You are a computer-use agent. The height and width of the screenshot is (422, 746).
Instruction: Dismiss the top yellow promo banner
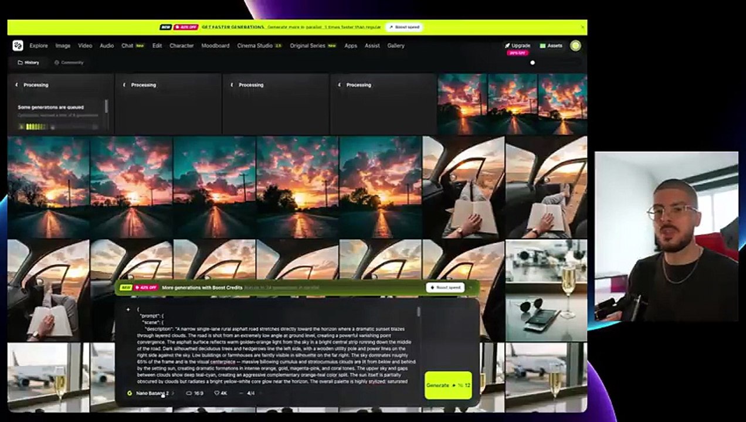[582, 27]
